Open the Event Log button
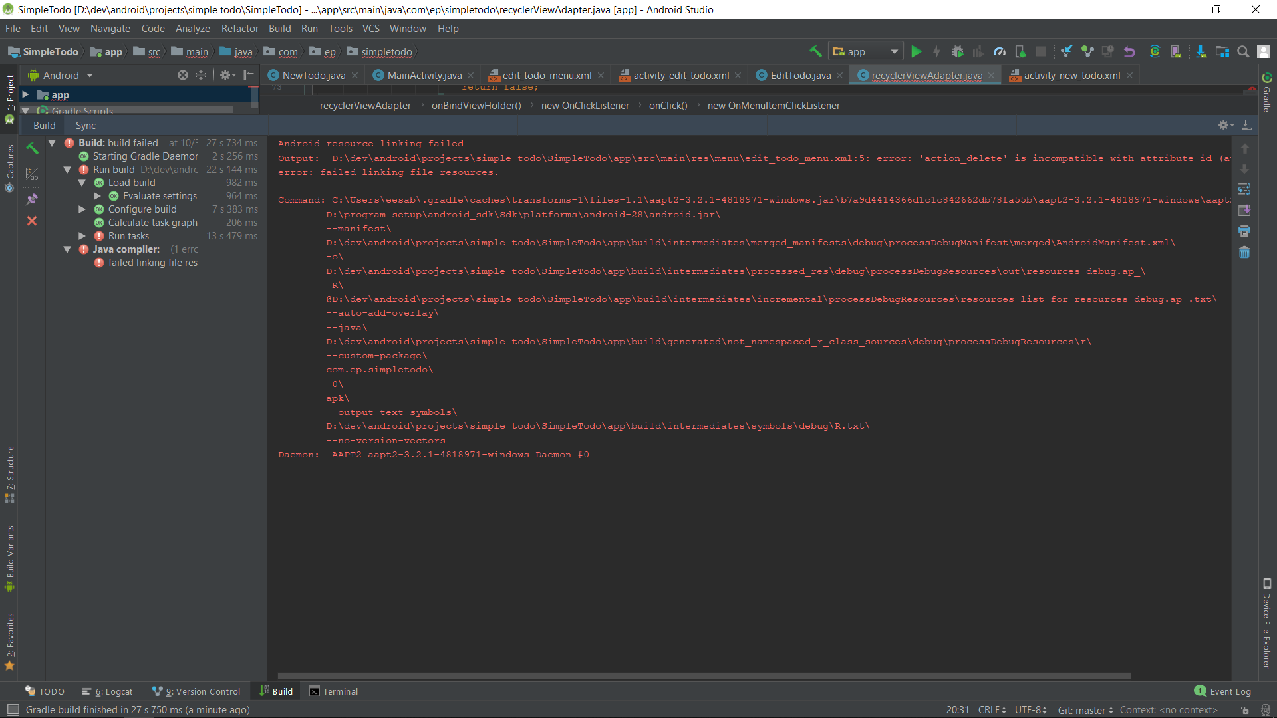Image resolution: width=1277 pixels, height=718 pixels. click(x=1222, y=691)
